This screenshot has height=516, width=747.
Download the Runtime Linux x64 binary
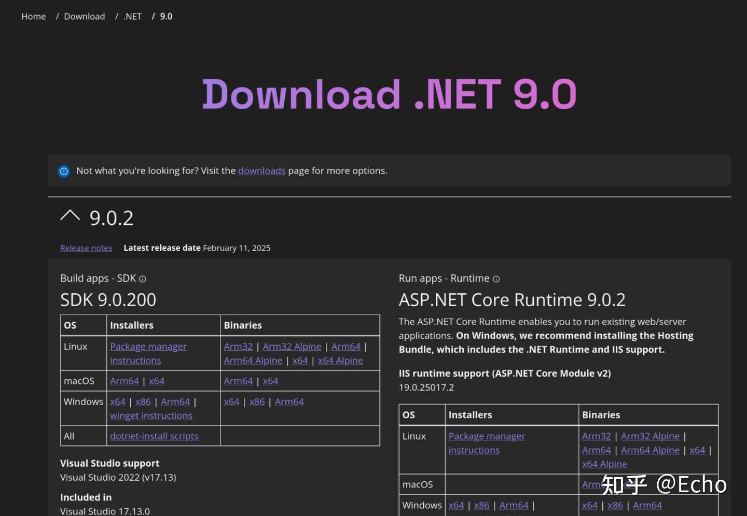coord(698,450)
